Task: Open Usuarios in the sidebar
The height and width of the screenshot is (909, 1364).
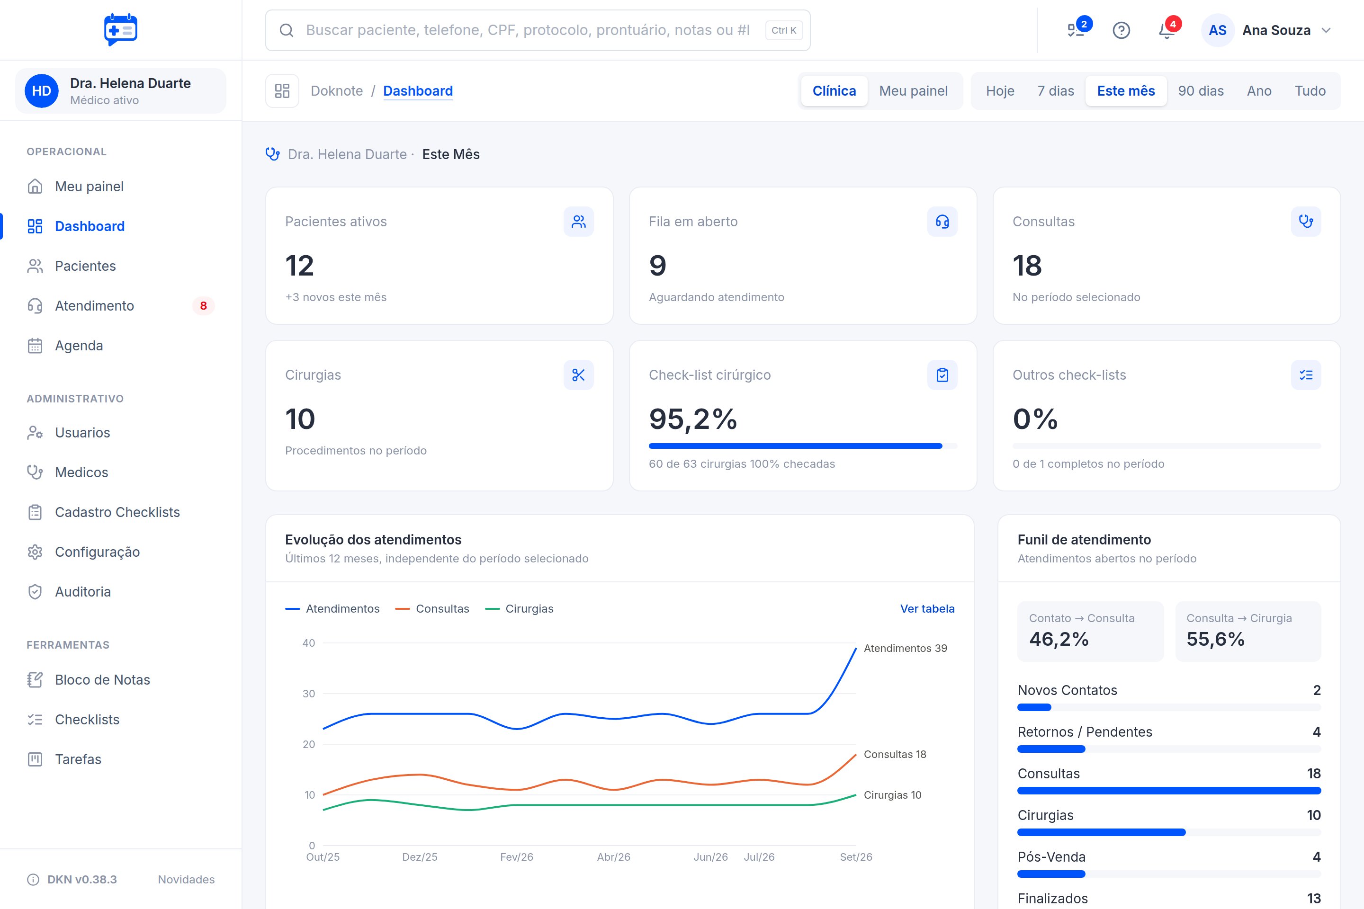Action: tap(121, 432)
